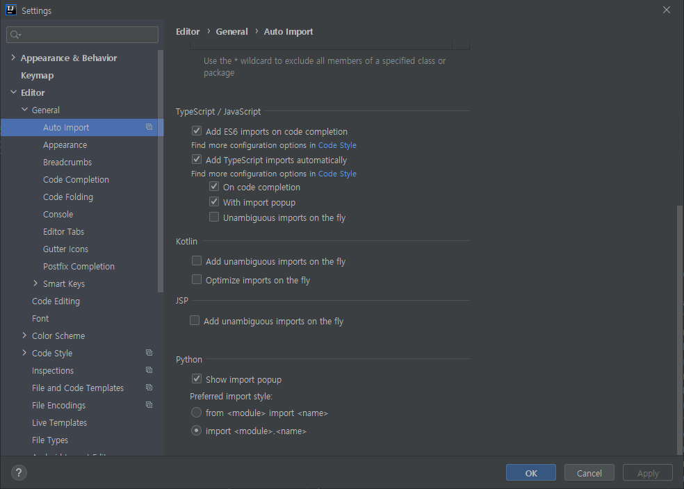684x489 pixels.
Task: Click project-level icon beside Code Style
Action: [149, 353]
